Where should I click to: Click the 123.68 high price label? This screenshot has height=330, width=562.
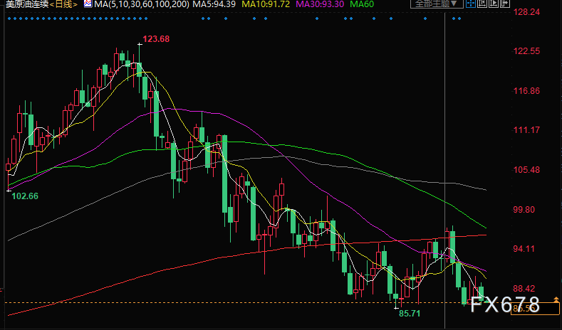coord(156,39)
